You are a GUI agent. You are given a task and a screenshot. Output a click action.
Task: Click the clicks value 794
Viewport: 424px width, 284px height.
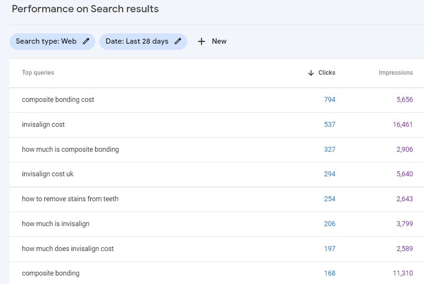click(x=330, y=99)
